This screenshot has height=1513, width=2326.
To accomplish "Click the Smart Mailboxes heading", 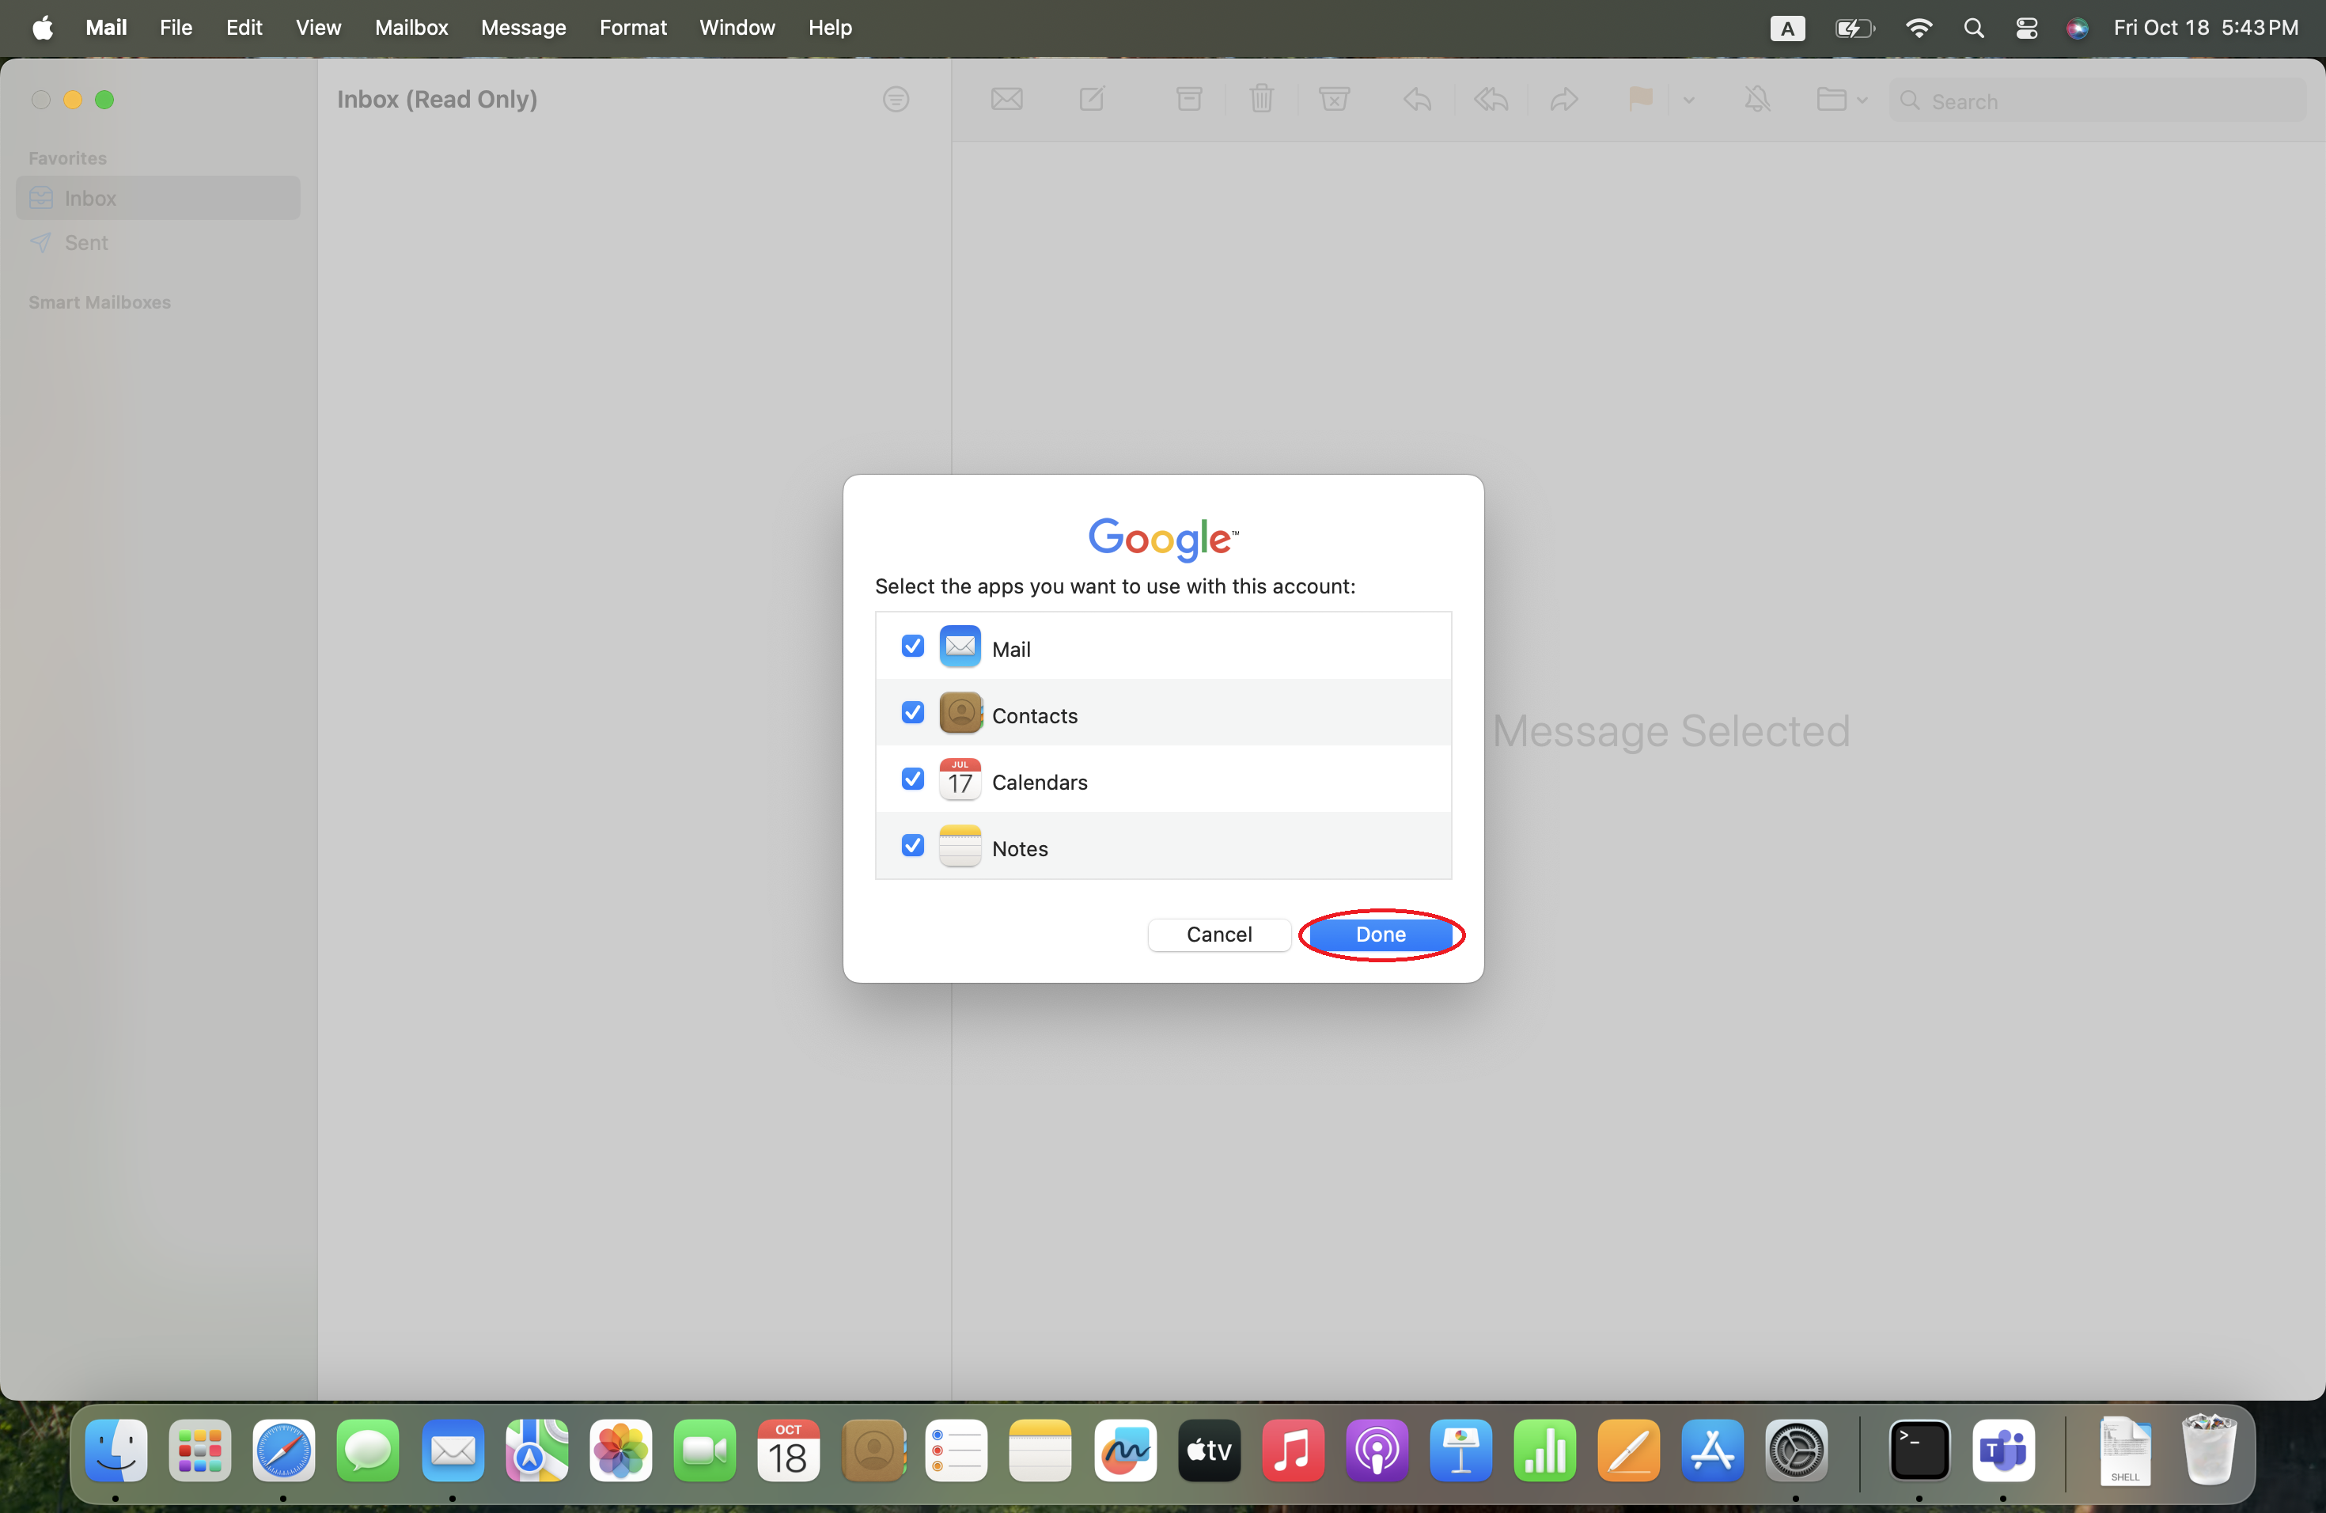I will tap(100, 302).
